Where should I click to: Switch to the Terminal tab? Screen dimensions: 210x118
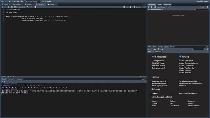(11, 79)
